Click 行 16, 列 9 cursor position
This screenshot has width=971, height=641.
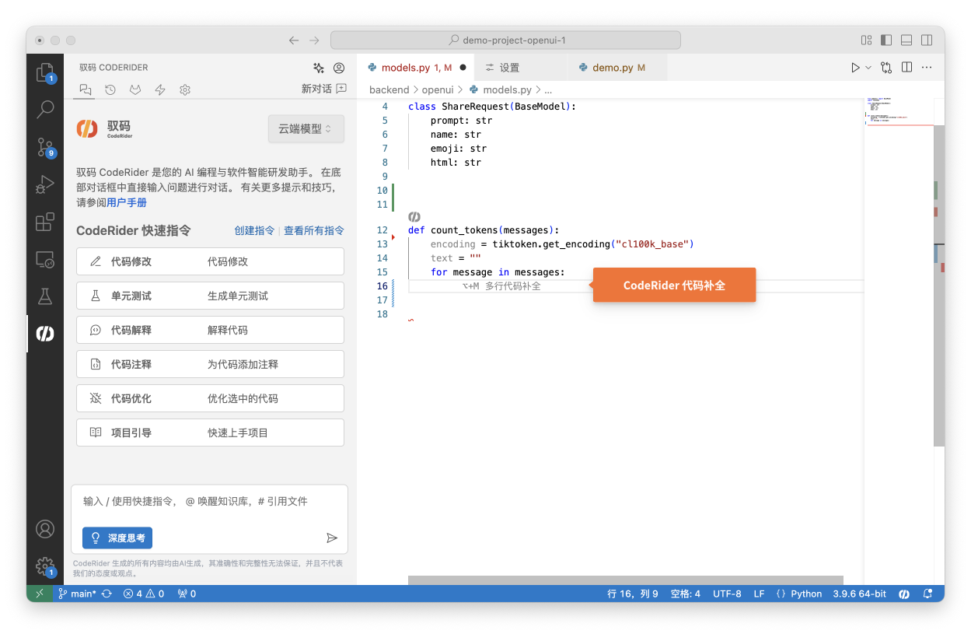(632, 594)
